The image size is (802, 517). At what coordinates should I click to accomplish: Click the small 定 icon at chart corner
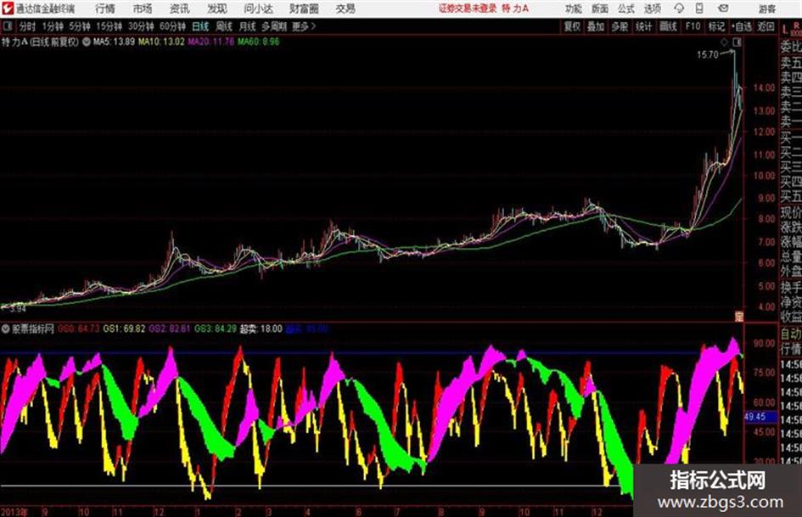pyautogui.click(x=738, y=317)
